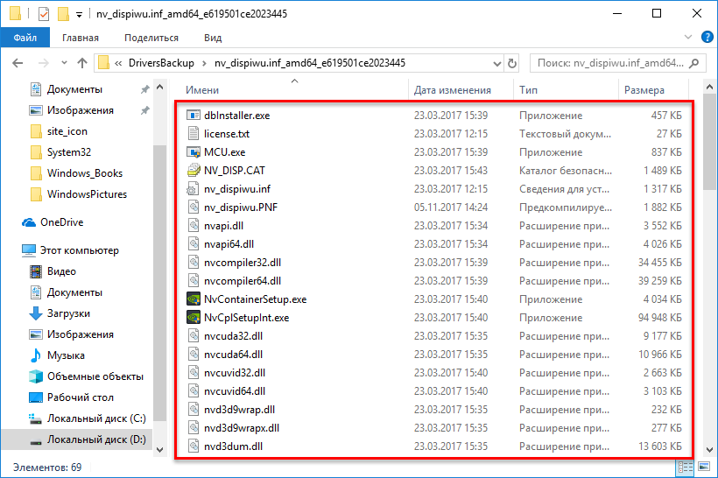Sort by the Имени column header
718x478 pixels.
[202, 90]
